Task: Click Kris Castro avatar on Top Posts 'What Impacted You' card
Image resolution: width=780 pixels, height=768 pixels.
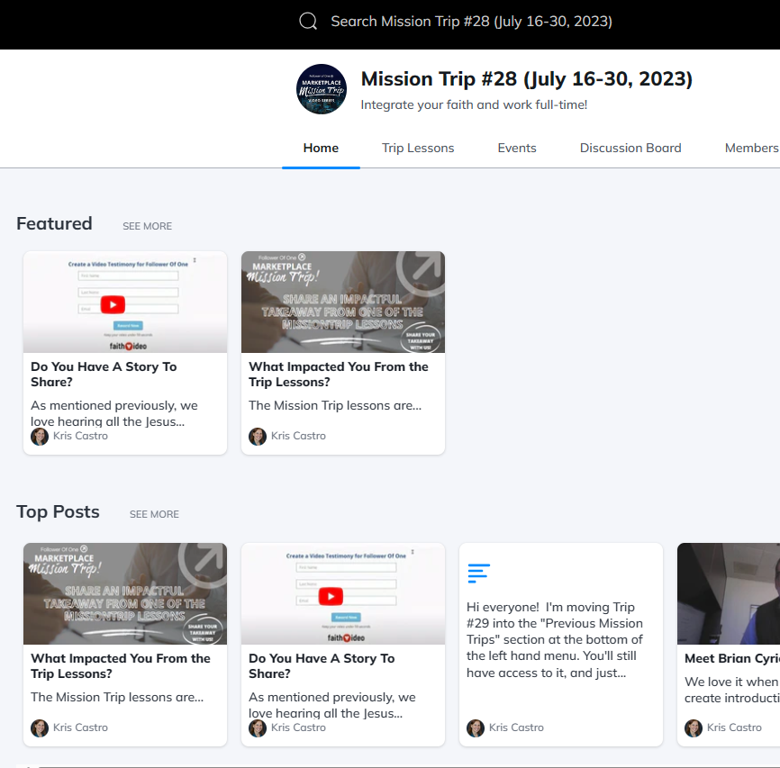Action: pyautogui.click(x=40, y=727)
